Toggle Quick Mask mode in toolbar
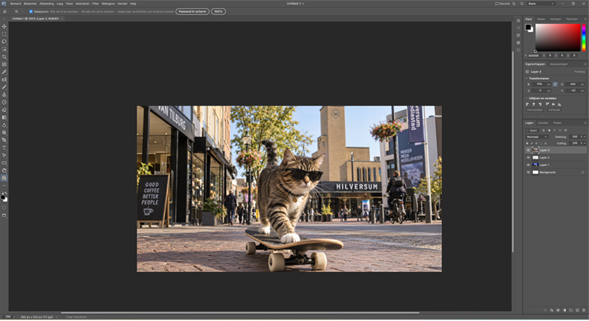 4,207
